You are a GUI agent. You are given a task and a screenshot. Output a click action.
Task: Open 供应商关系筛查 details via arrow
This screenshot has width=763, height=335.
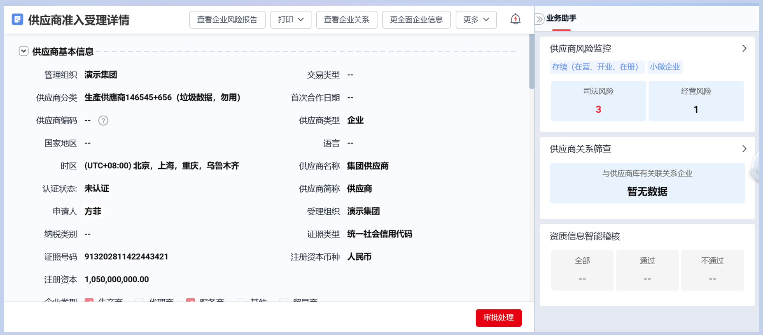(744, 149)
